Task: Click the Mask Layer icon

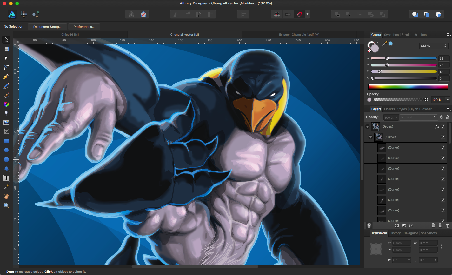Action: tap(397, 225)
